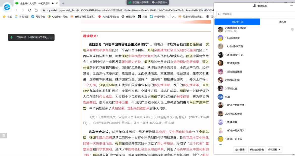
Task: Minimize the 管理成员 panel
Action: pyautogui.click(x=291, y=6)
